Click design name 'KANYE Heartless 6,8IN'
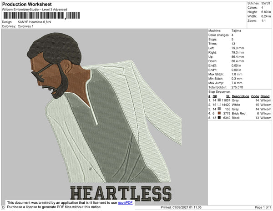 [x=34, y=22]
